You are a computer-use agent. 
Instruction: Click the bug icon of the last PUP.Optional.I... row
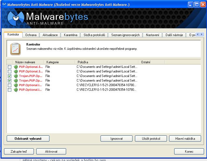pyautogui.click(x=16, y=90)
